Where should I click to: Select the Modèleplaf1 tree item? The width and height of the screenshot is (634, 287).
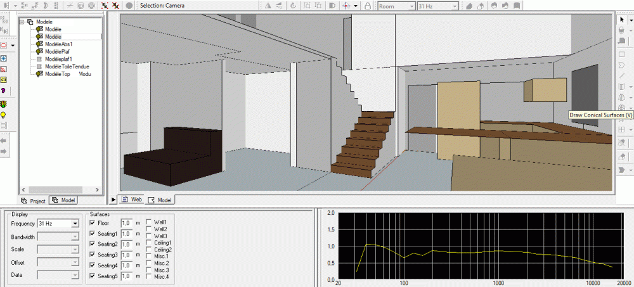tap(58, 60)
